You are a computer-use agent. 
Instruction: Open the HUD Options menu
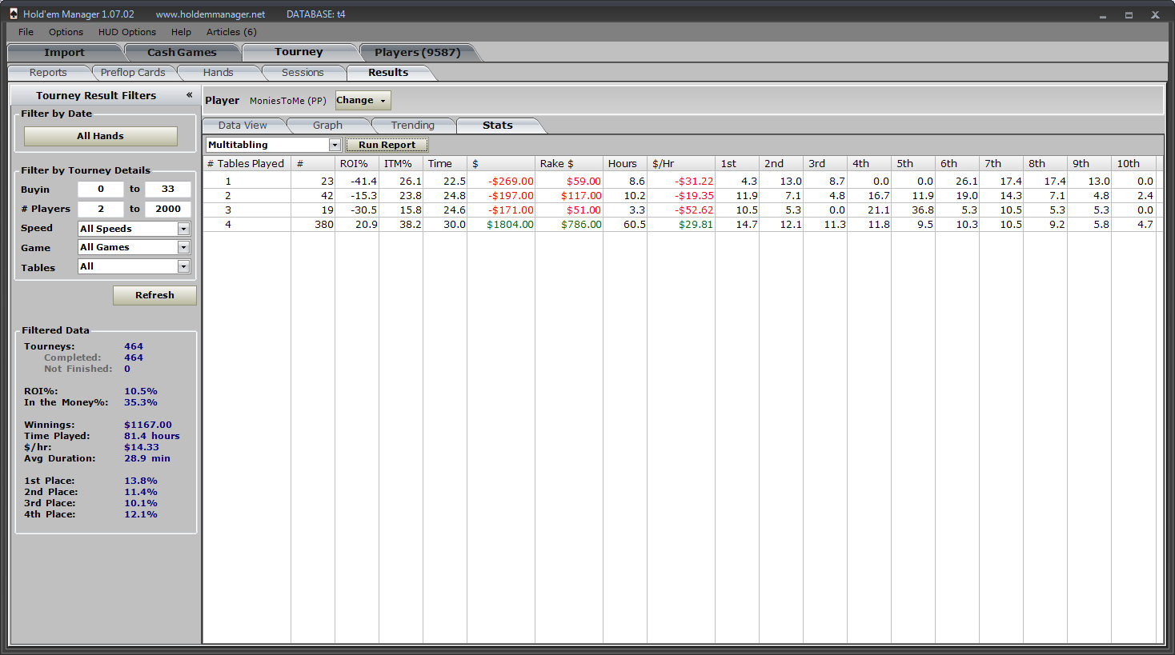tap(127, 32)
